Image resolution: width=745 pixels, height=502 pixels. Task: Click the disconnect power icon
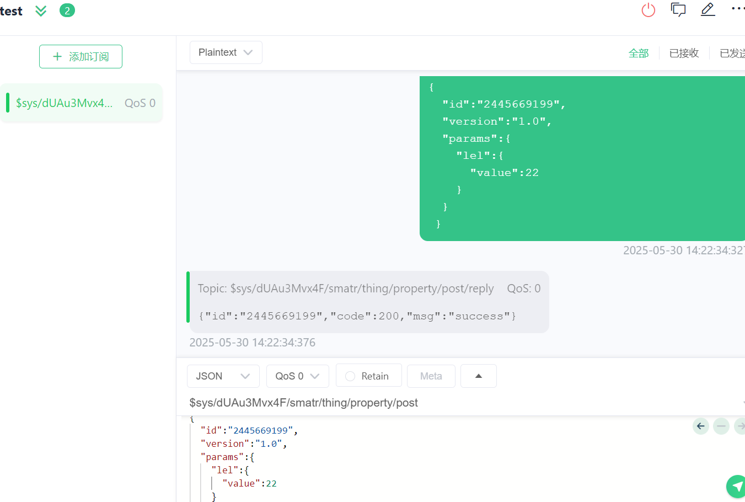point(648,10)
